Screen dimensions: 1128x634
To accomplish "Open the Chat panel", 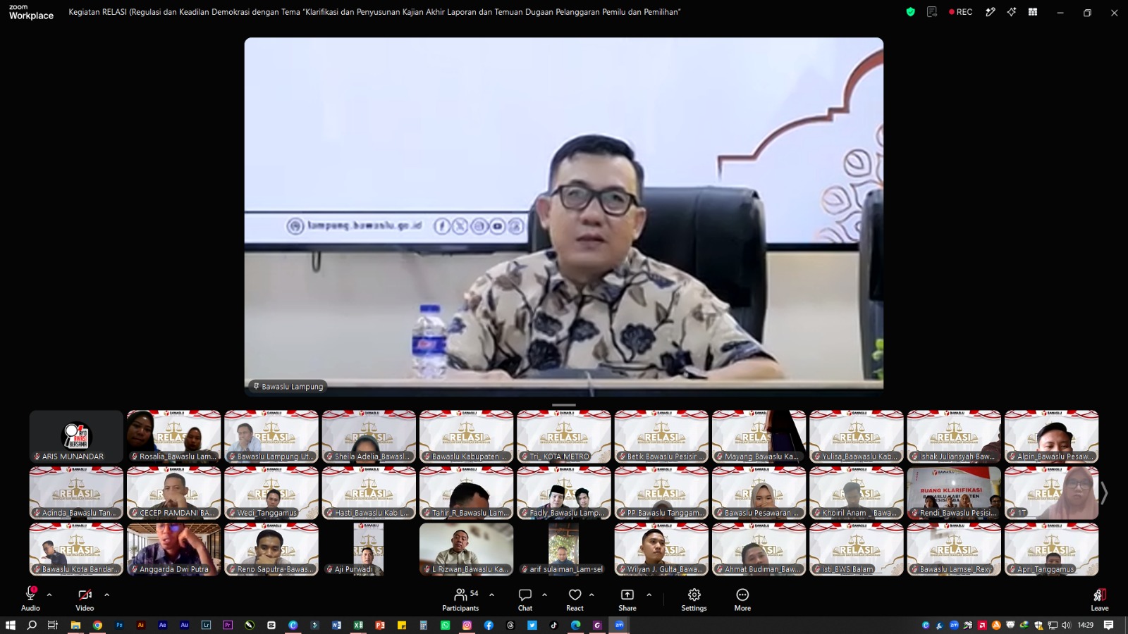I will tap(525, 599).
